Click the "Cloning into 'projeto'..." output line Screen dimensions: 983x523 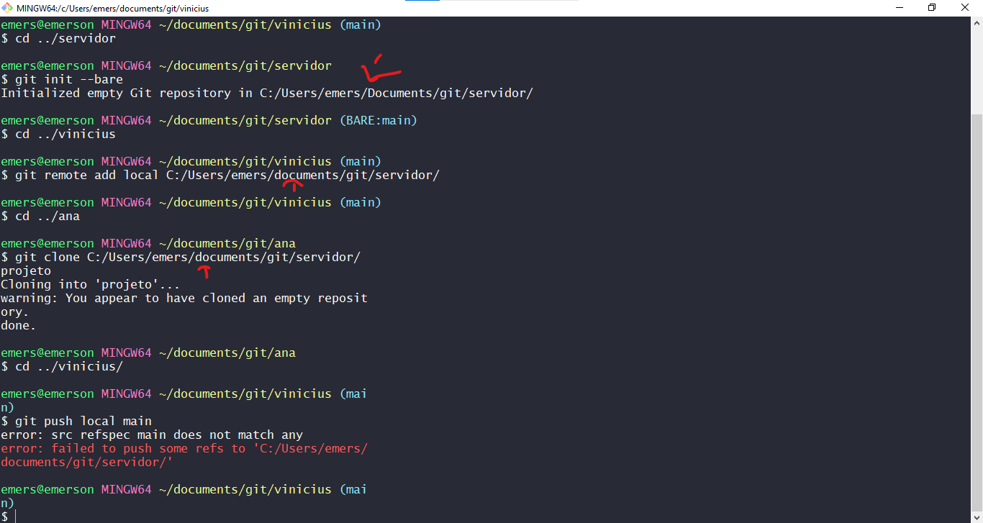(x=91, y=284)
